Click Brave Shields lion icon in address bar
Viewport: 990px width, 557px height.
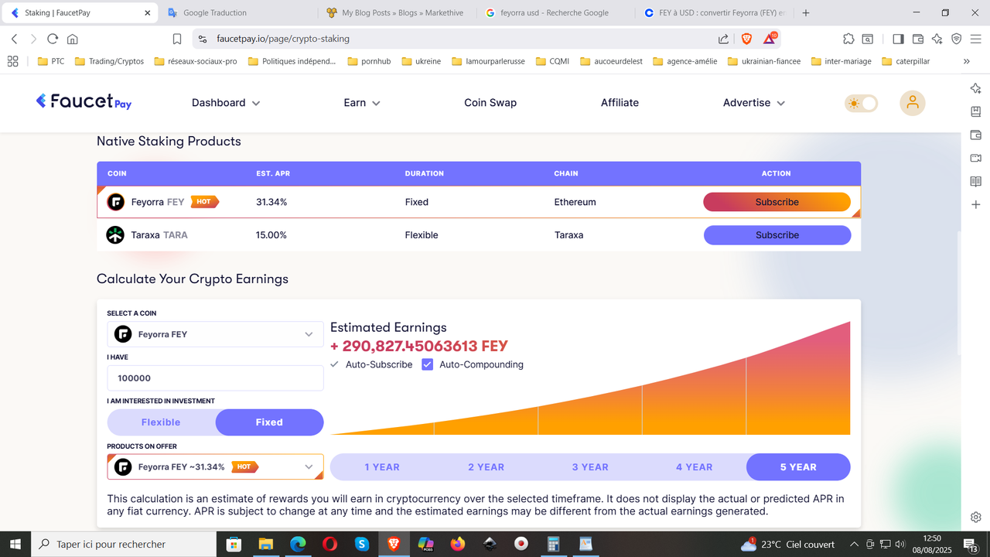point(746,39)
